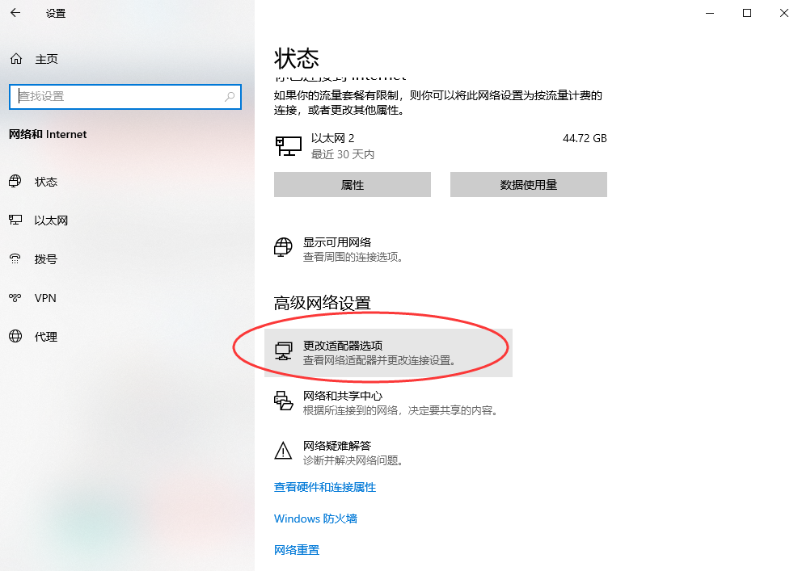Start 网络重置
The height and width of the screenshot is (571, 798).
coord(297,549)
